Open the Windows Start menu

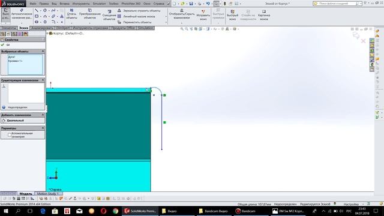tap(6, 211)
